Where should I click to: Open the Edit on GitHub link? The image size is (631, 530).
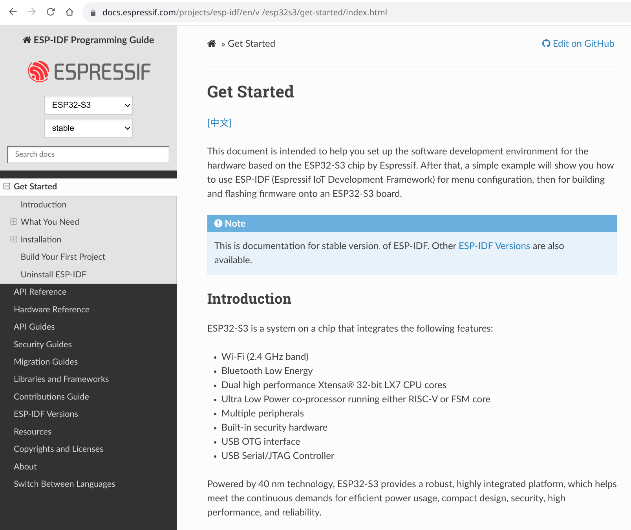pyautogui.click(x=583, y=44)
